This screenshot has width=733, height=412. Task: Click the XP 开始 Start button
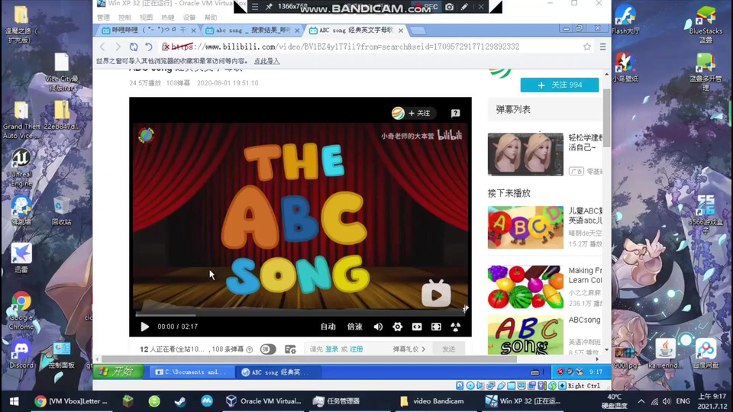point(119,372)
